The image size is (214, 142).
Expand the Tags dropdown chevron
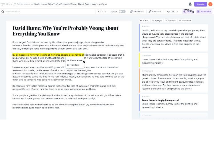coord(177,12)
